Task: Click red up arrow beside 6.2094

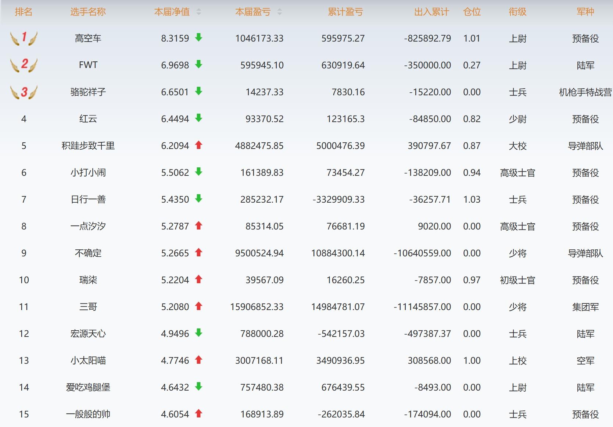Action: [x=199, y=145]
